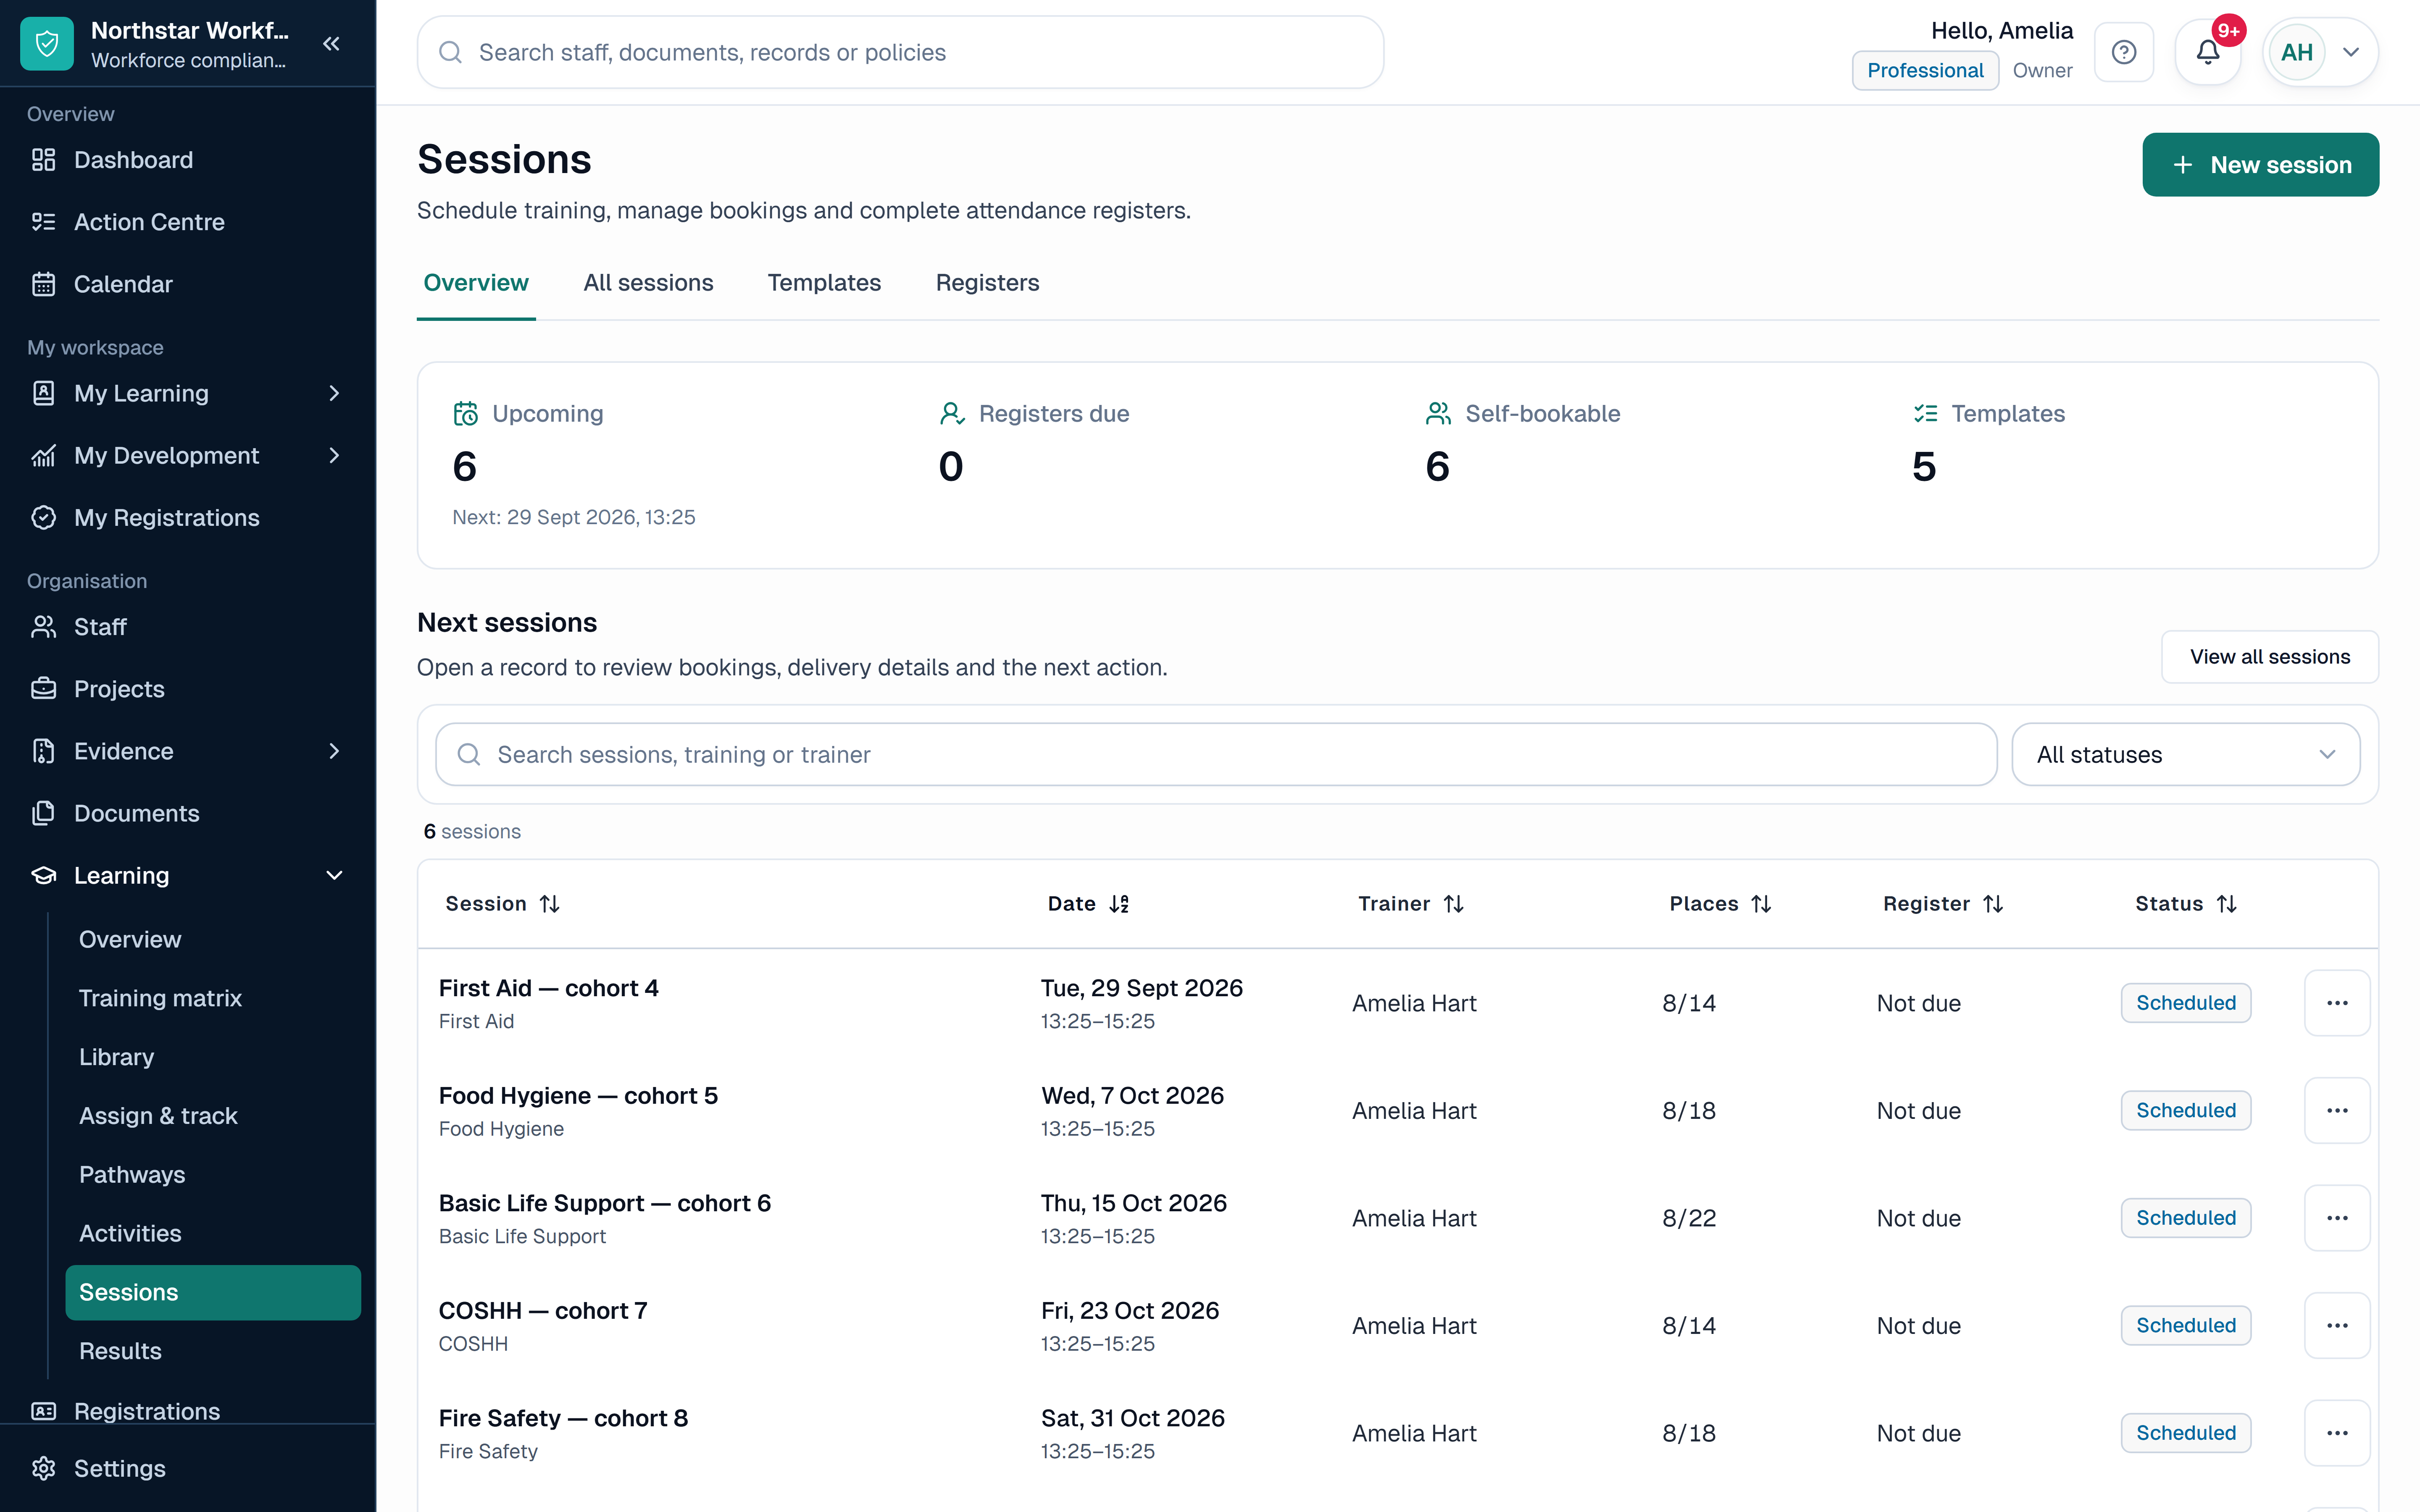Open Learning Overview submenu item

(213, 939)
